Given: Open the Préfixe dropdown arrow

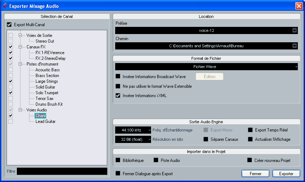Looking at the screenshot, I should [x=295, y=30].
